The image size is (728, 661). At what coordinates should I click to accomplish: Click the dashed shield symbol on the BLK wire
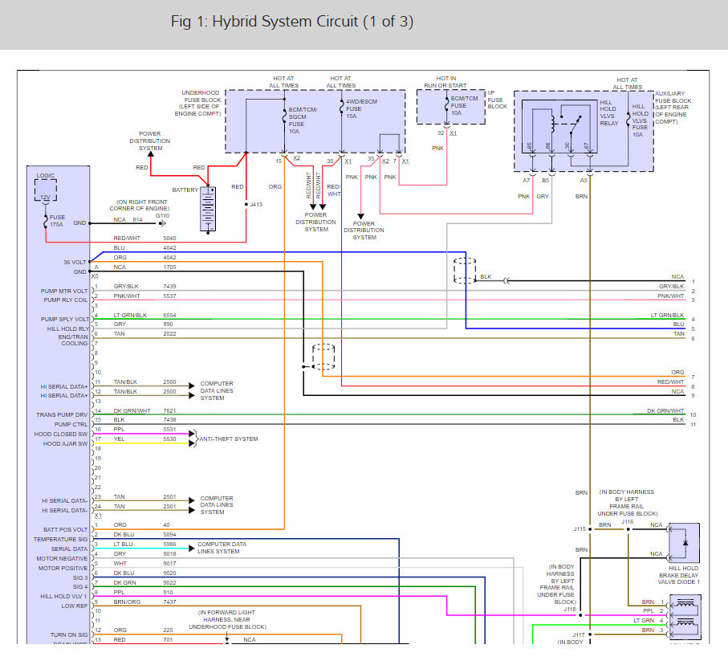tap(465, 271)
